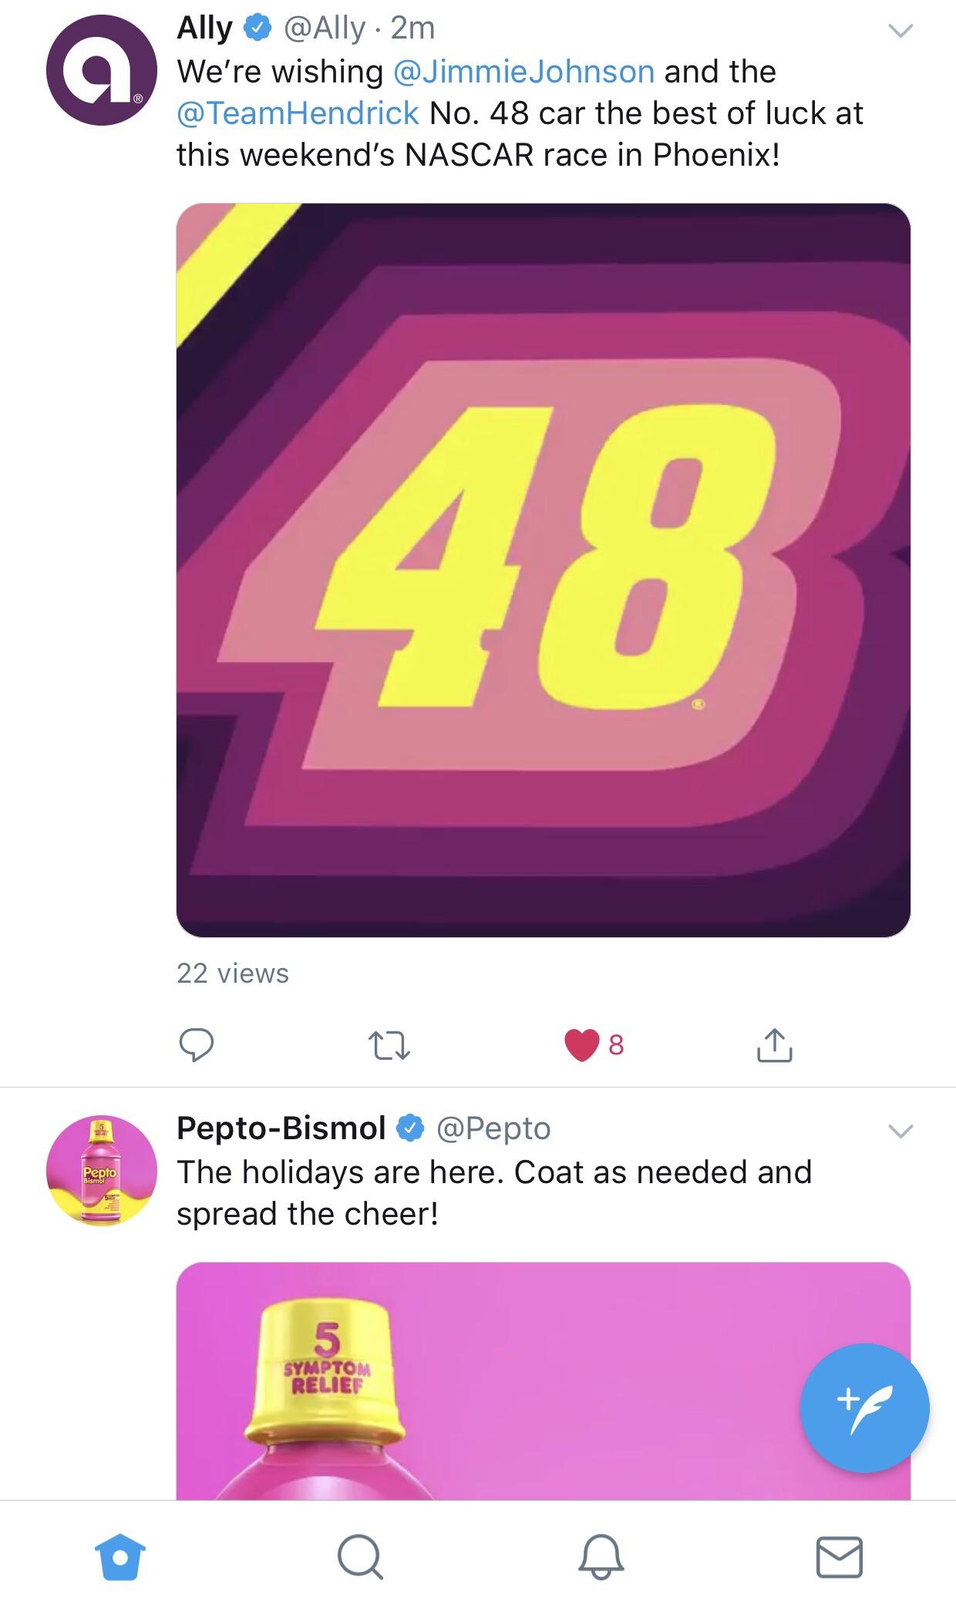
Task: Expand options on Pepto-Bismol's tweet
Action: pyautogui.click(x=902, y=1132)
